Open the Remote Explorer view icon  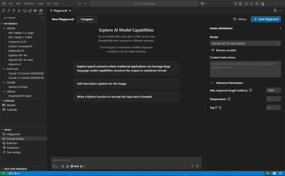[25, 11]
